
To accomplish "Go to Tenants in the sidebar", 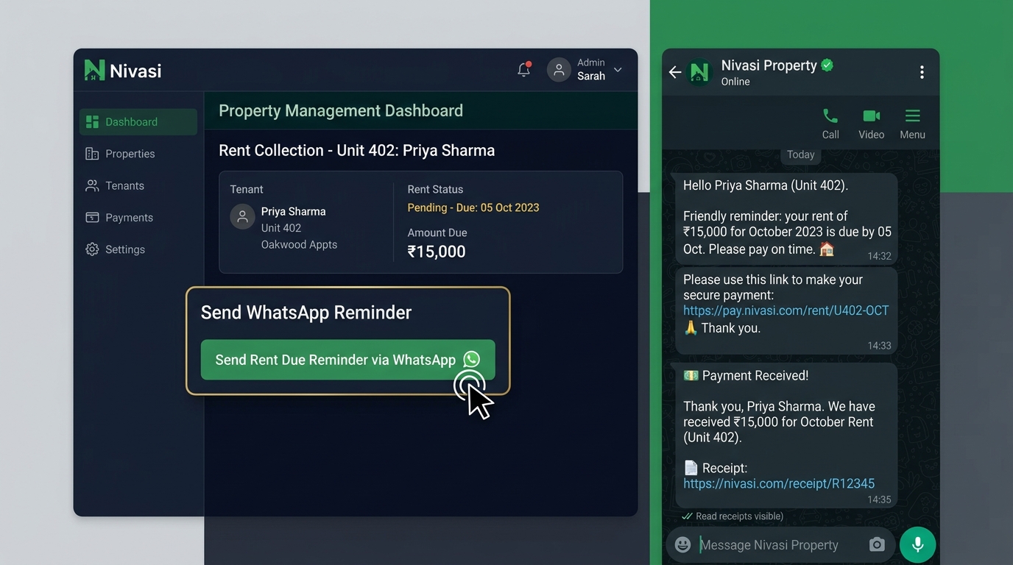I will coord(115,185).
